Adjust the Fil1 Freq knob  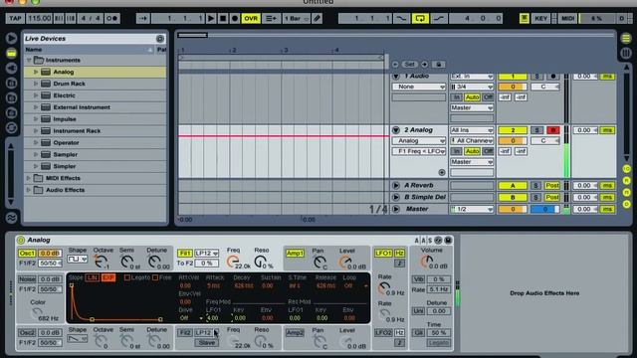pos(232,262)
